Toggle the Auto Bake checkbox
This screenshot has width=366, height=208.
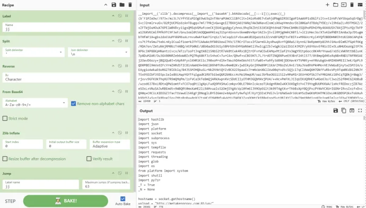[x=123, y=198]
